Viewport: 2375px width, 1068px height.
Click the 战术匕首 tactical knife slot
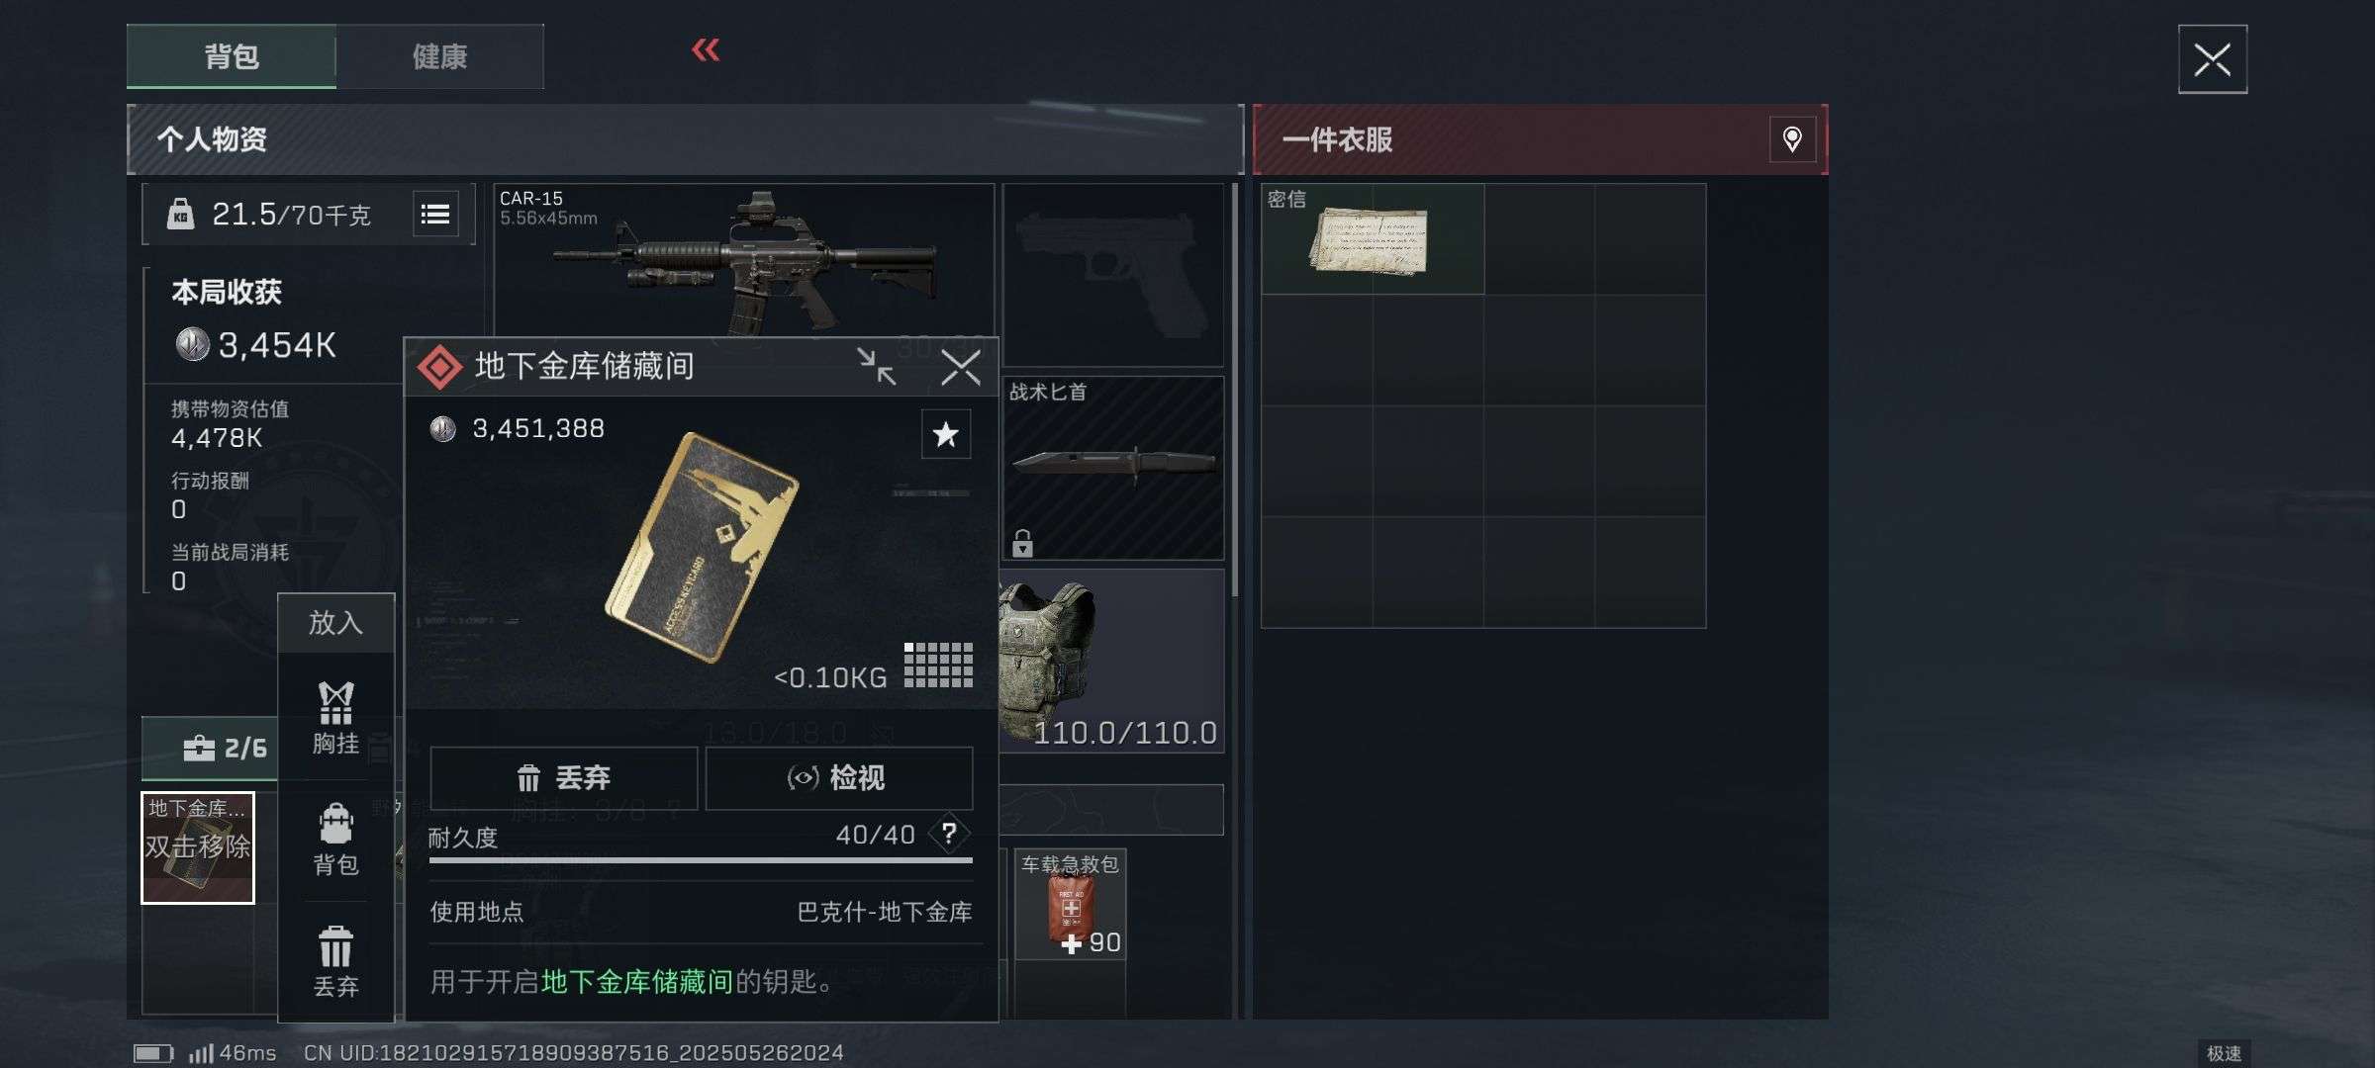1113,467
